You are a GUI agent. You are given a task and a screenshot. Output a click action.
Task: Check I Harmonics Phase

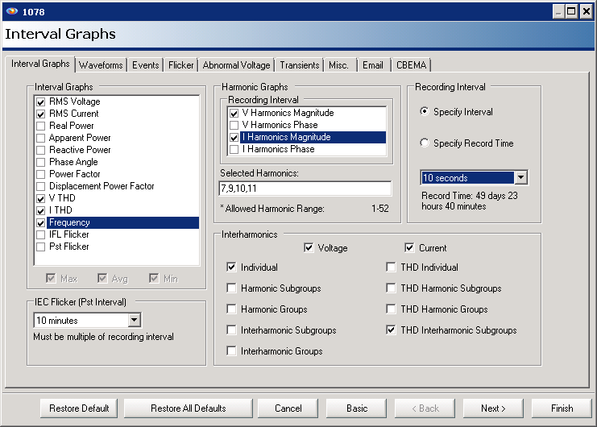(234, 150)
